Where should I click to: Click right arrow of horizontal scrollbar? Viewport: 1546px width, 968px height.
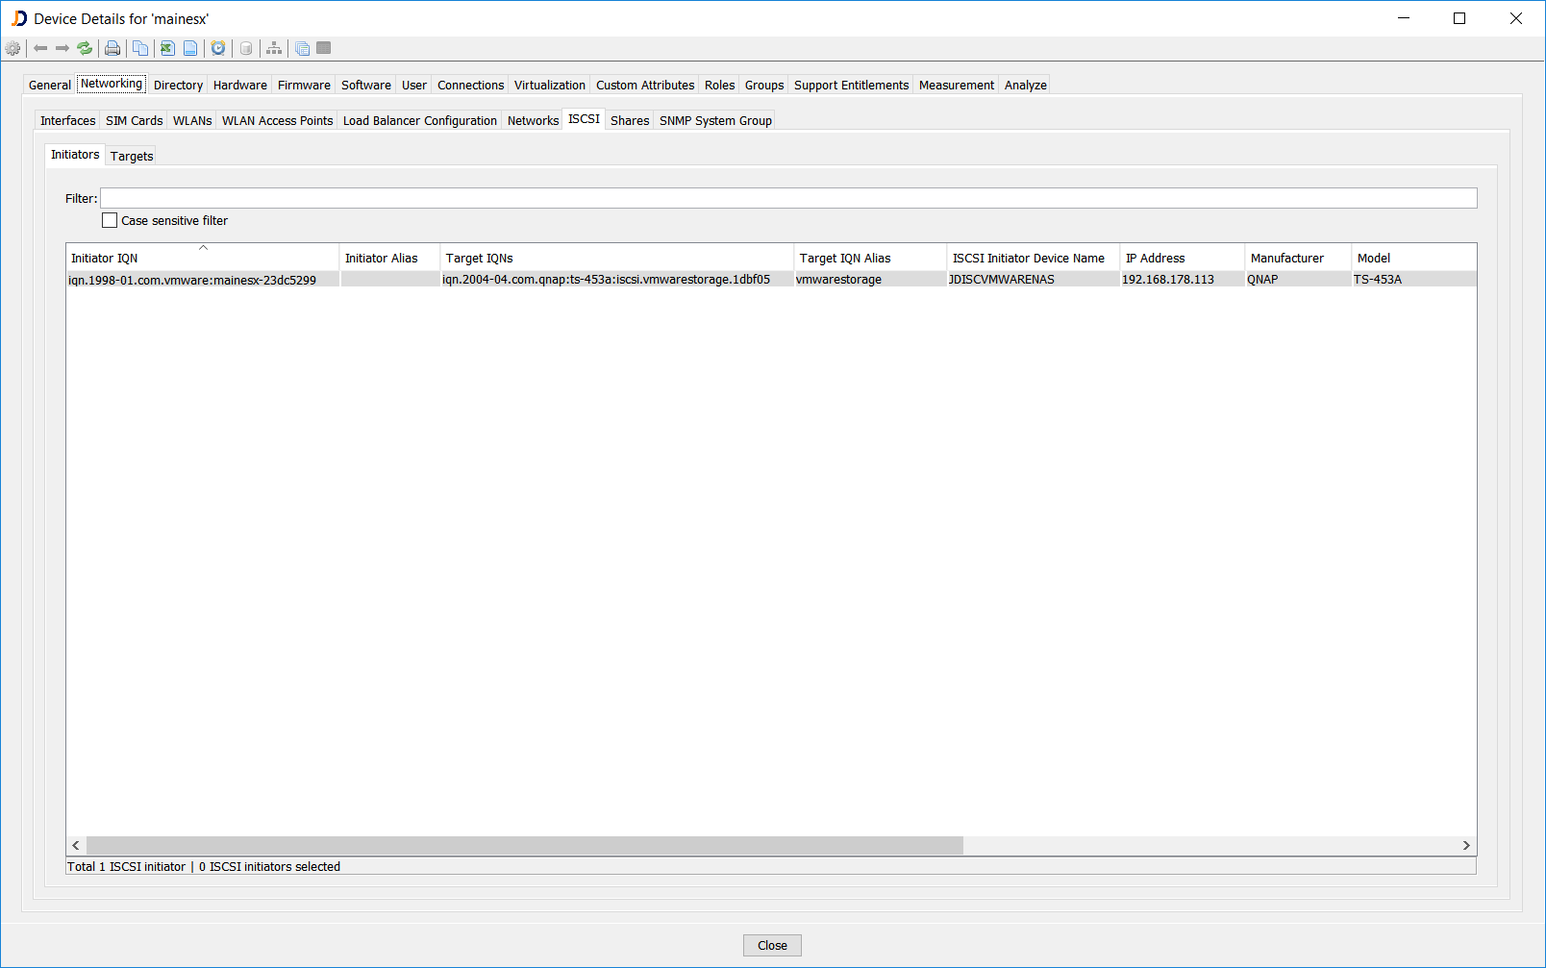click(1466, 846)
